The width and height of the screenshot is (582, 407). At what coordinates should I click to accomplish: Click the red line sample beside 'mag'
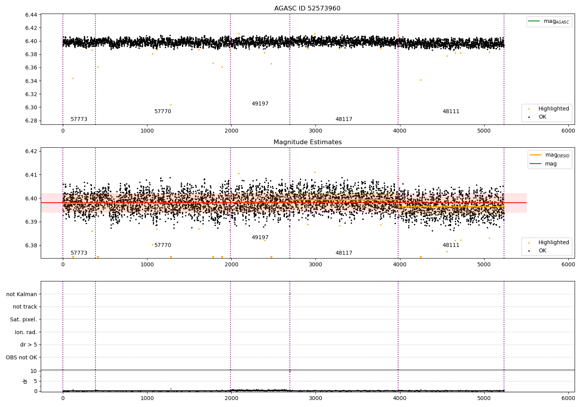point(535,164)
